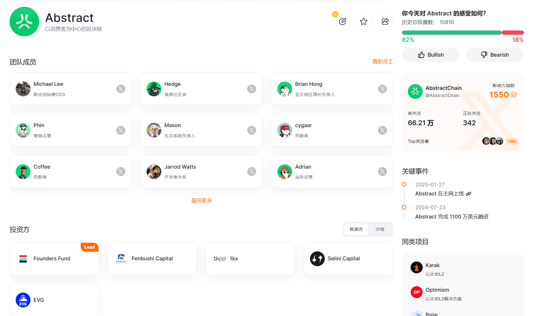This screenshot has width=535, height=316.
Task: Favorite Abstract with the star icon
Action: tap(364, 22)
